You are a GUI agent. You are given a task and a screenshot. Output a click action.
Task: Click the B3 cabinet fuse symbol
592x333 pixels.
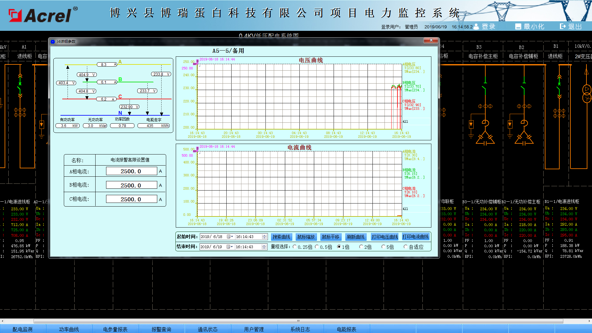pyautogui.click(x=471, y=125)
